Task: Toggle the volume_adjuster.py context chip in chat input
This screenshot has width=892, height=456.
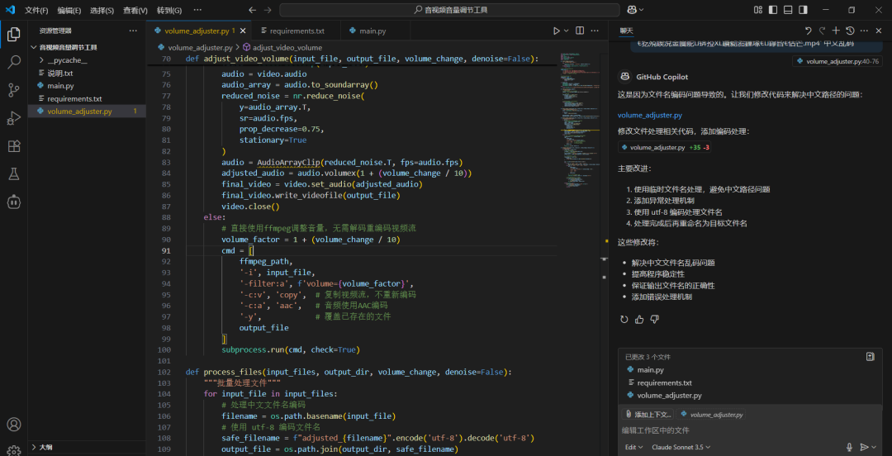Action: point(712,415)
